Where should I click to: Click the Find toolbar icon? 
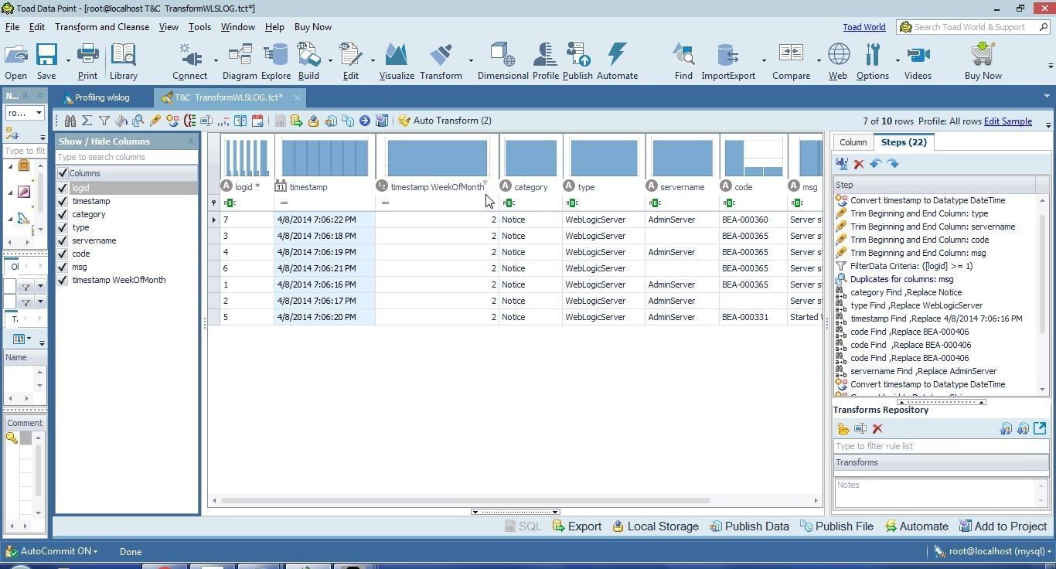[x=683, y=62]
